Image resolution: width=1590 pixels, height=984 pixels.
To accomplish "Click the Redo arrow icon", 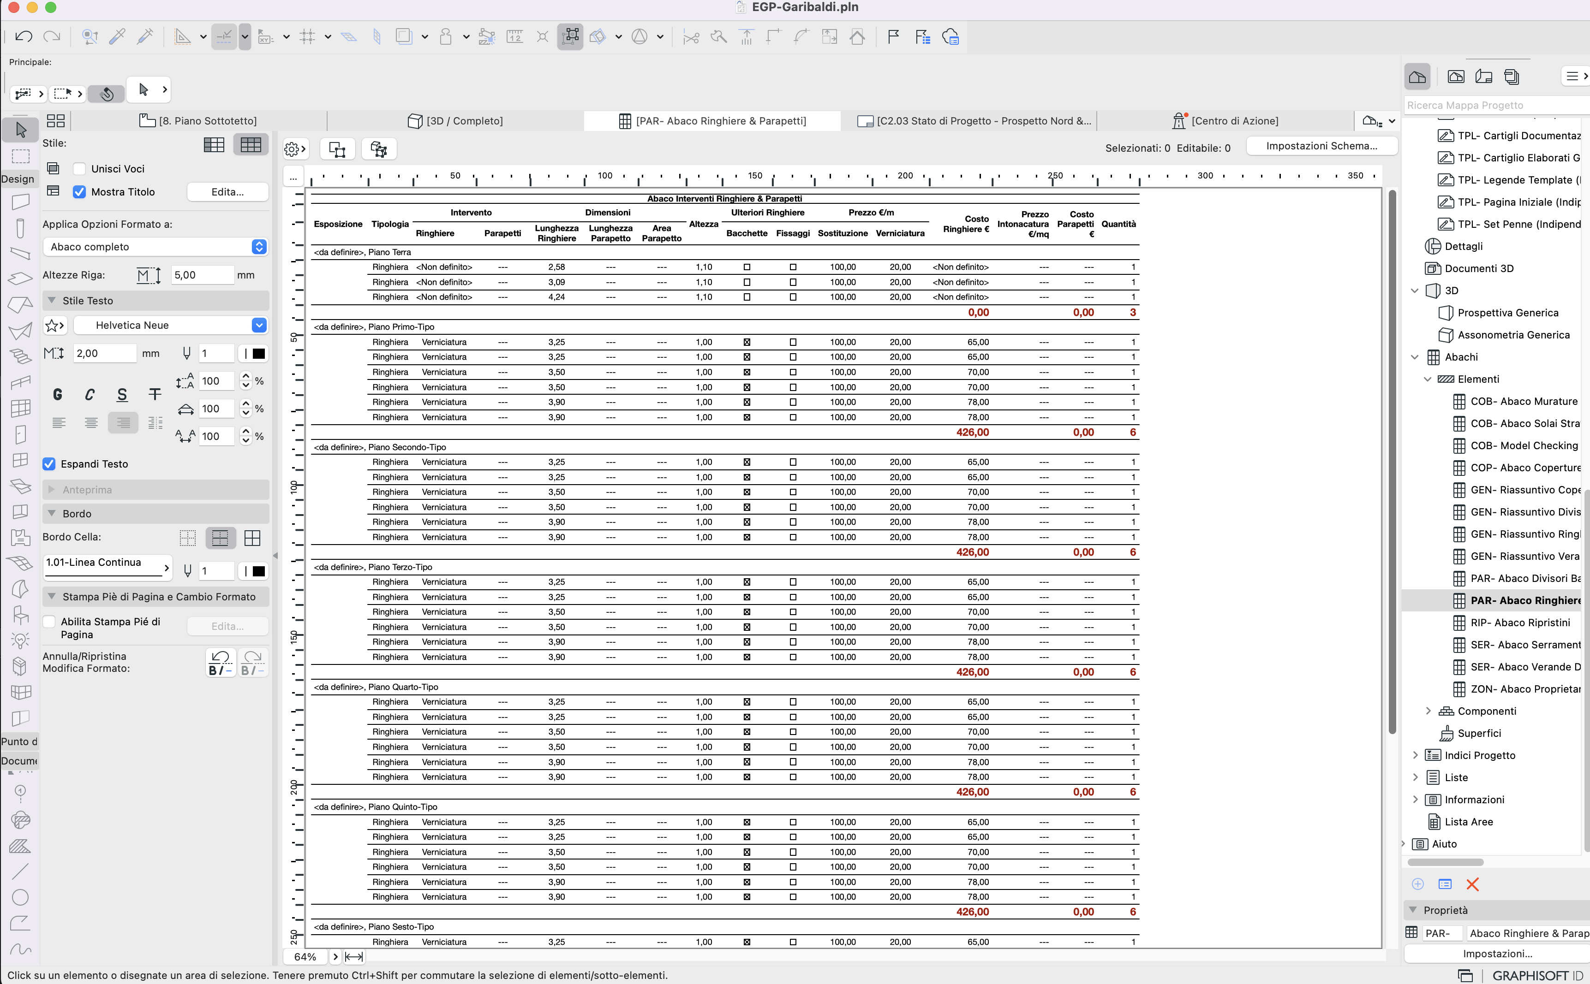I will (x=52, y=36).
